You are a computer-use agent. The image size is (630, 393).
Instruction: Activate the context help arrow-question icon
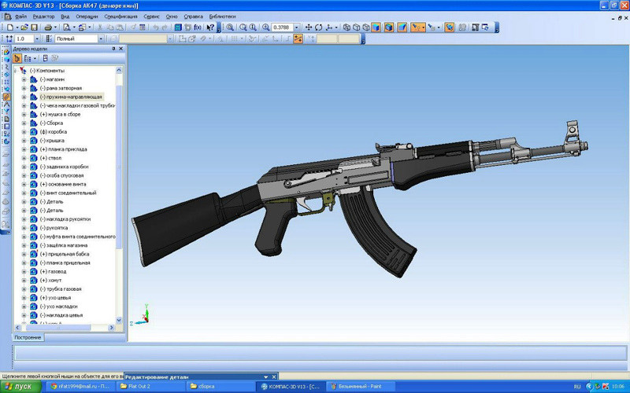click(210, 28)
